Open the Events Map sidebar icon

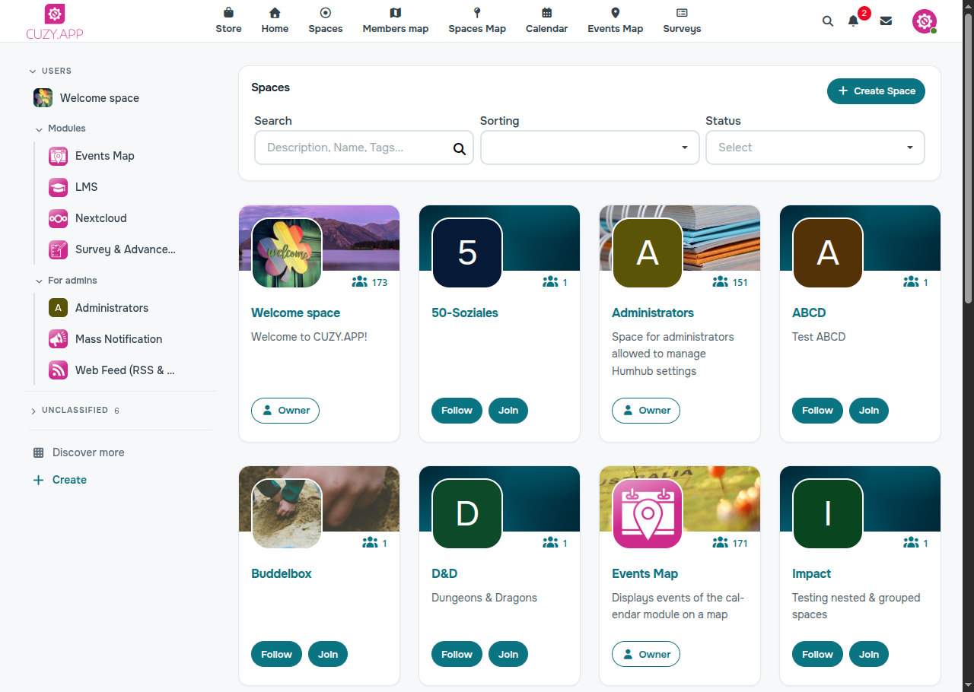coord(58,156)
